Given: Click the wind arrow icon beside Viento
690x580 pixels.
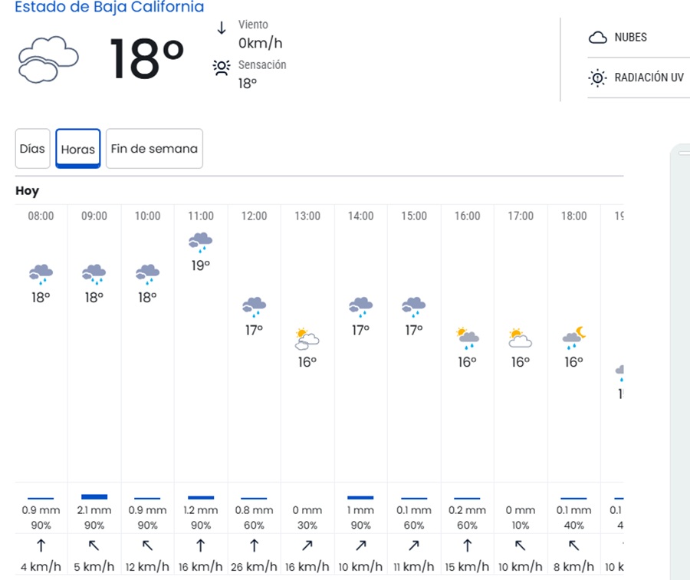Looking at the screenshot, I should tap(222, 28).
